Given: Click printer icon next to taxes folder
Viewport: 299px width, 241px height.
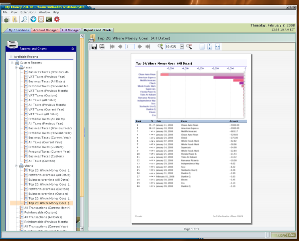Looking at the screenshot, I should [21, 67].
